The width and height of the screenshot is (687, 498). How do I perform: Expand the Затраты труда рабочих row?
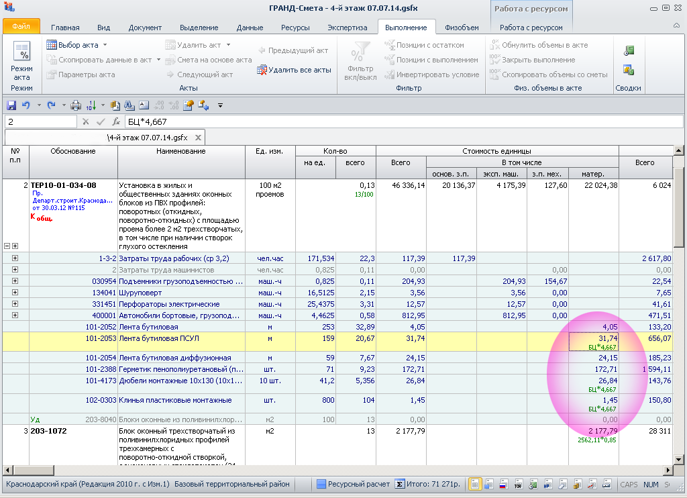15,258
